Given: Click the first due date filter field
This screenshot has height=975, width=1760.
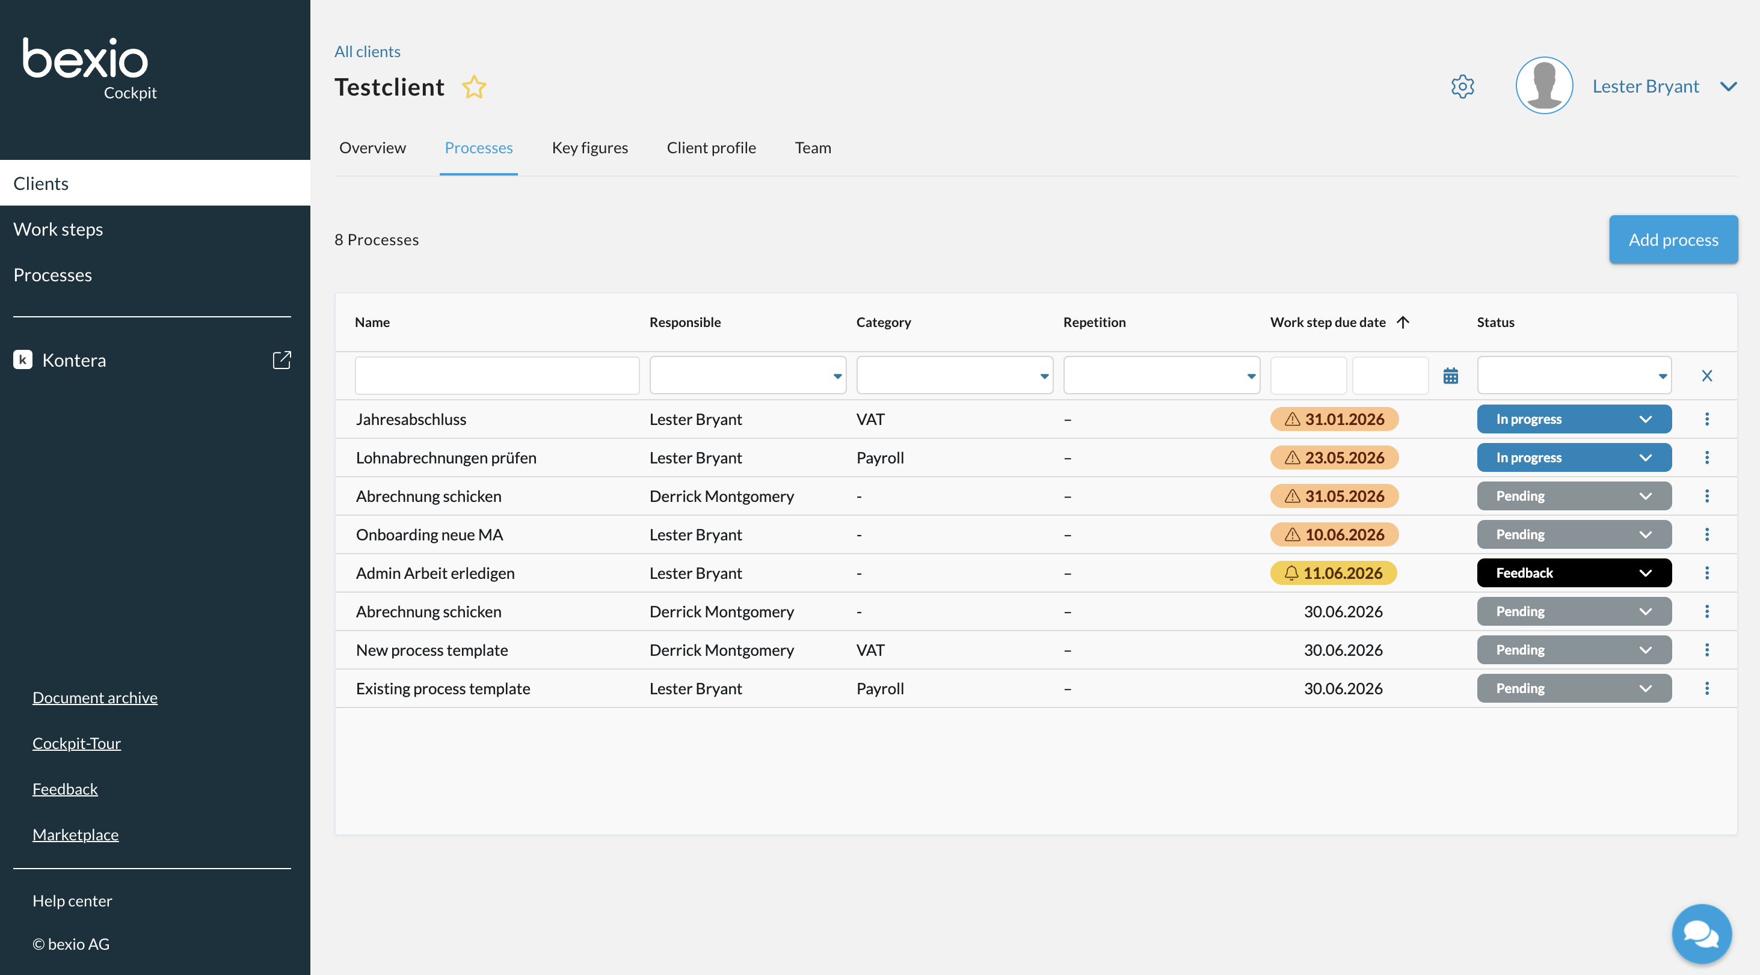Looking at the screenshot, I should 1308,376.
